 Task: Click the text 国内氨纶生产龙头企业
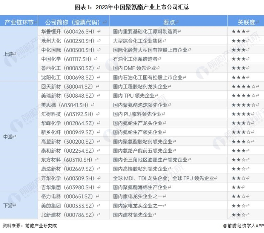click(x=138, y=123)
